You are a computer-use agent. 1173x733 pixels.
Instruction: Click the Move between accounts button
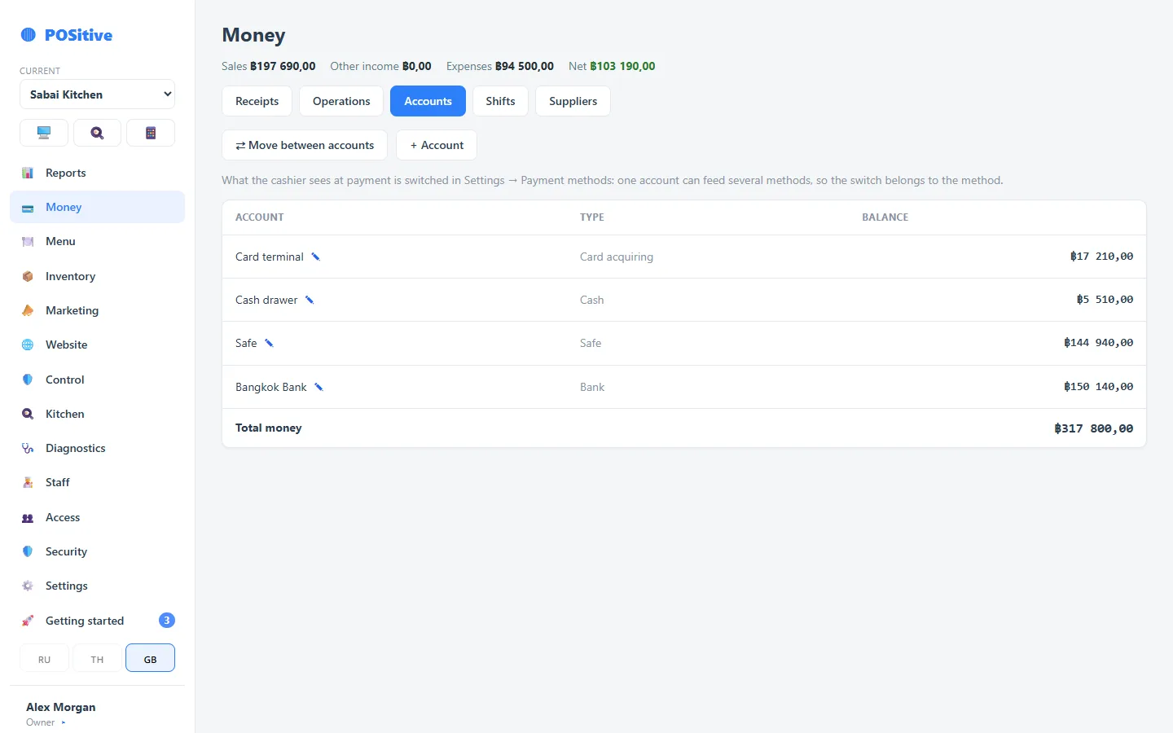tap(305, 145)
